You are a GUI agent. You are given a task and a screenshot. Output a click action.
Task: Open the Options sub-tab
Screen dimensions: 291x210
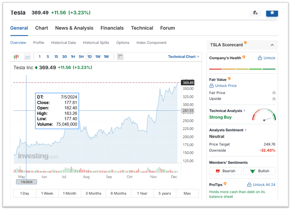pyautogui.click(x=123, y=42)
